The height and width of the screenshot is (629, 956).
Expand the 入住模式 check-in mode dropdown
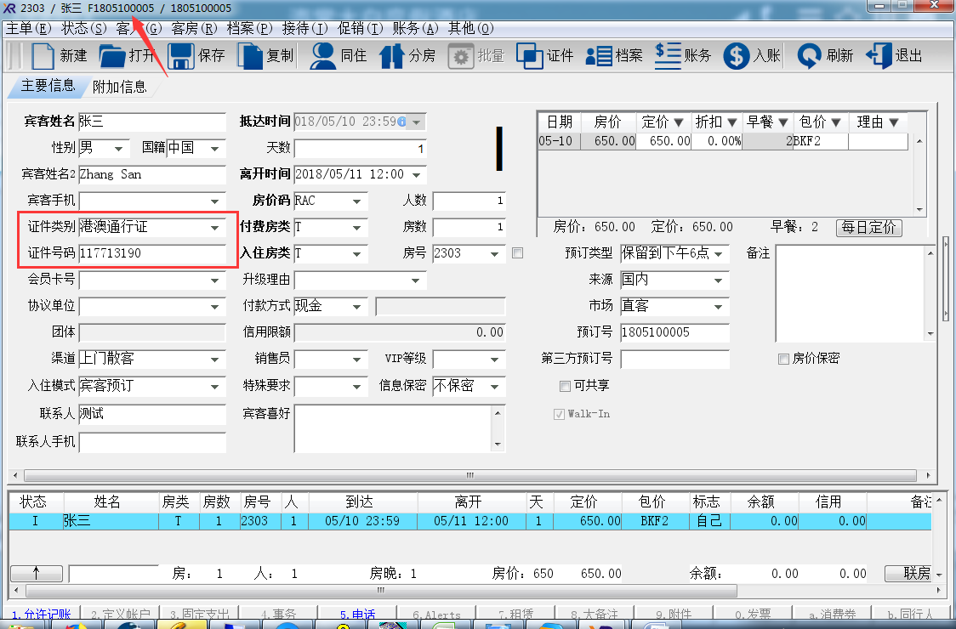click(x=214, y=387)
